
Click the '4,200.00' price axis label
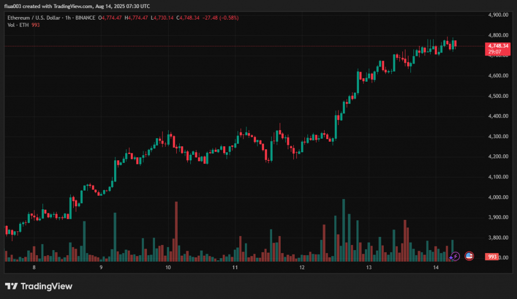[498, 156]
